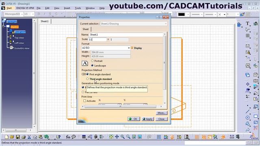This screenshot has height=146, width=260.
Task: Open the Start menu
Action: click(x=9, y=8)
